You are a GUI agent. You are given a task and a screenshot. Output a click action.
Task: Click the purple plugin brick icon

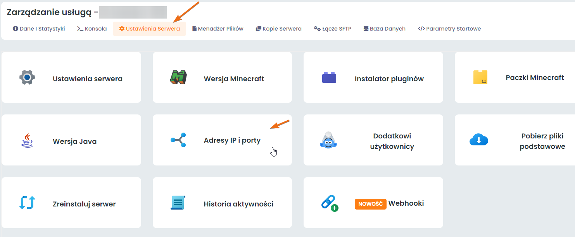(329, 78)
